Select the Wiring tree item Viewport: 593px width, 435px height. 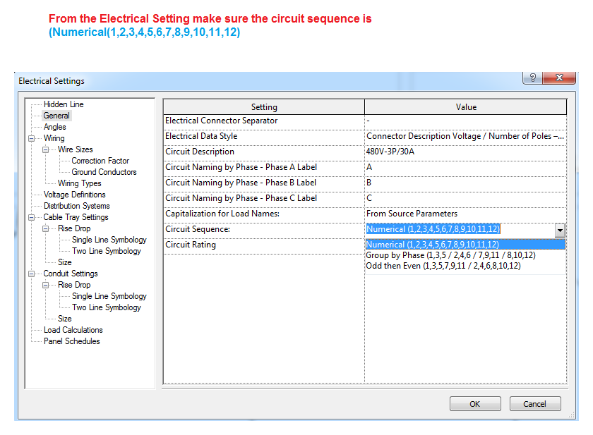54,138
